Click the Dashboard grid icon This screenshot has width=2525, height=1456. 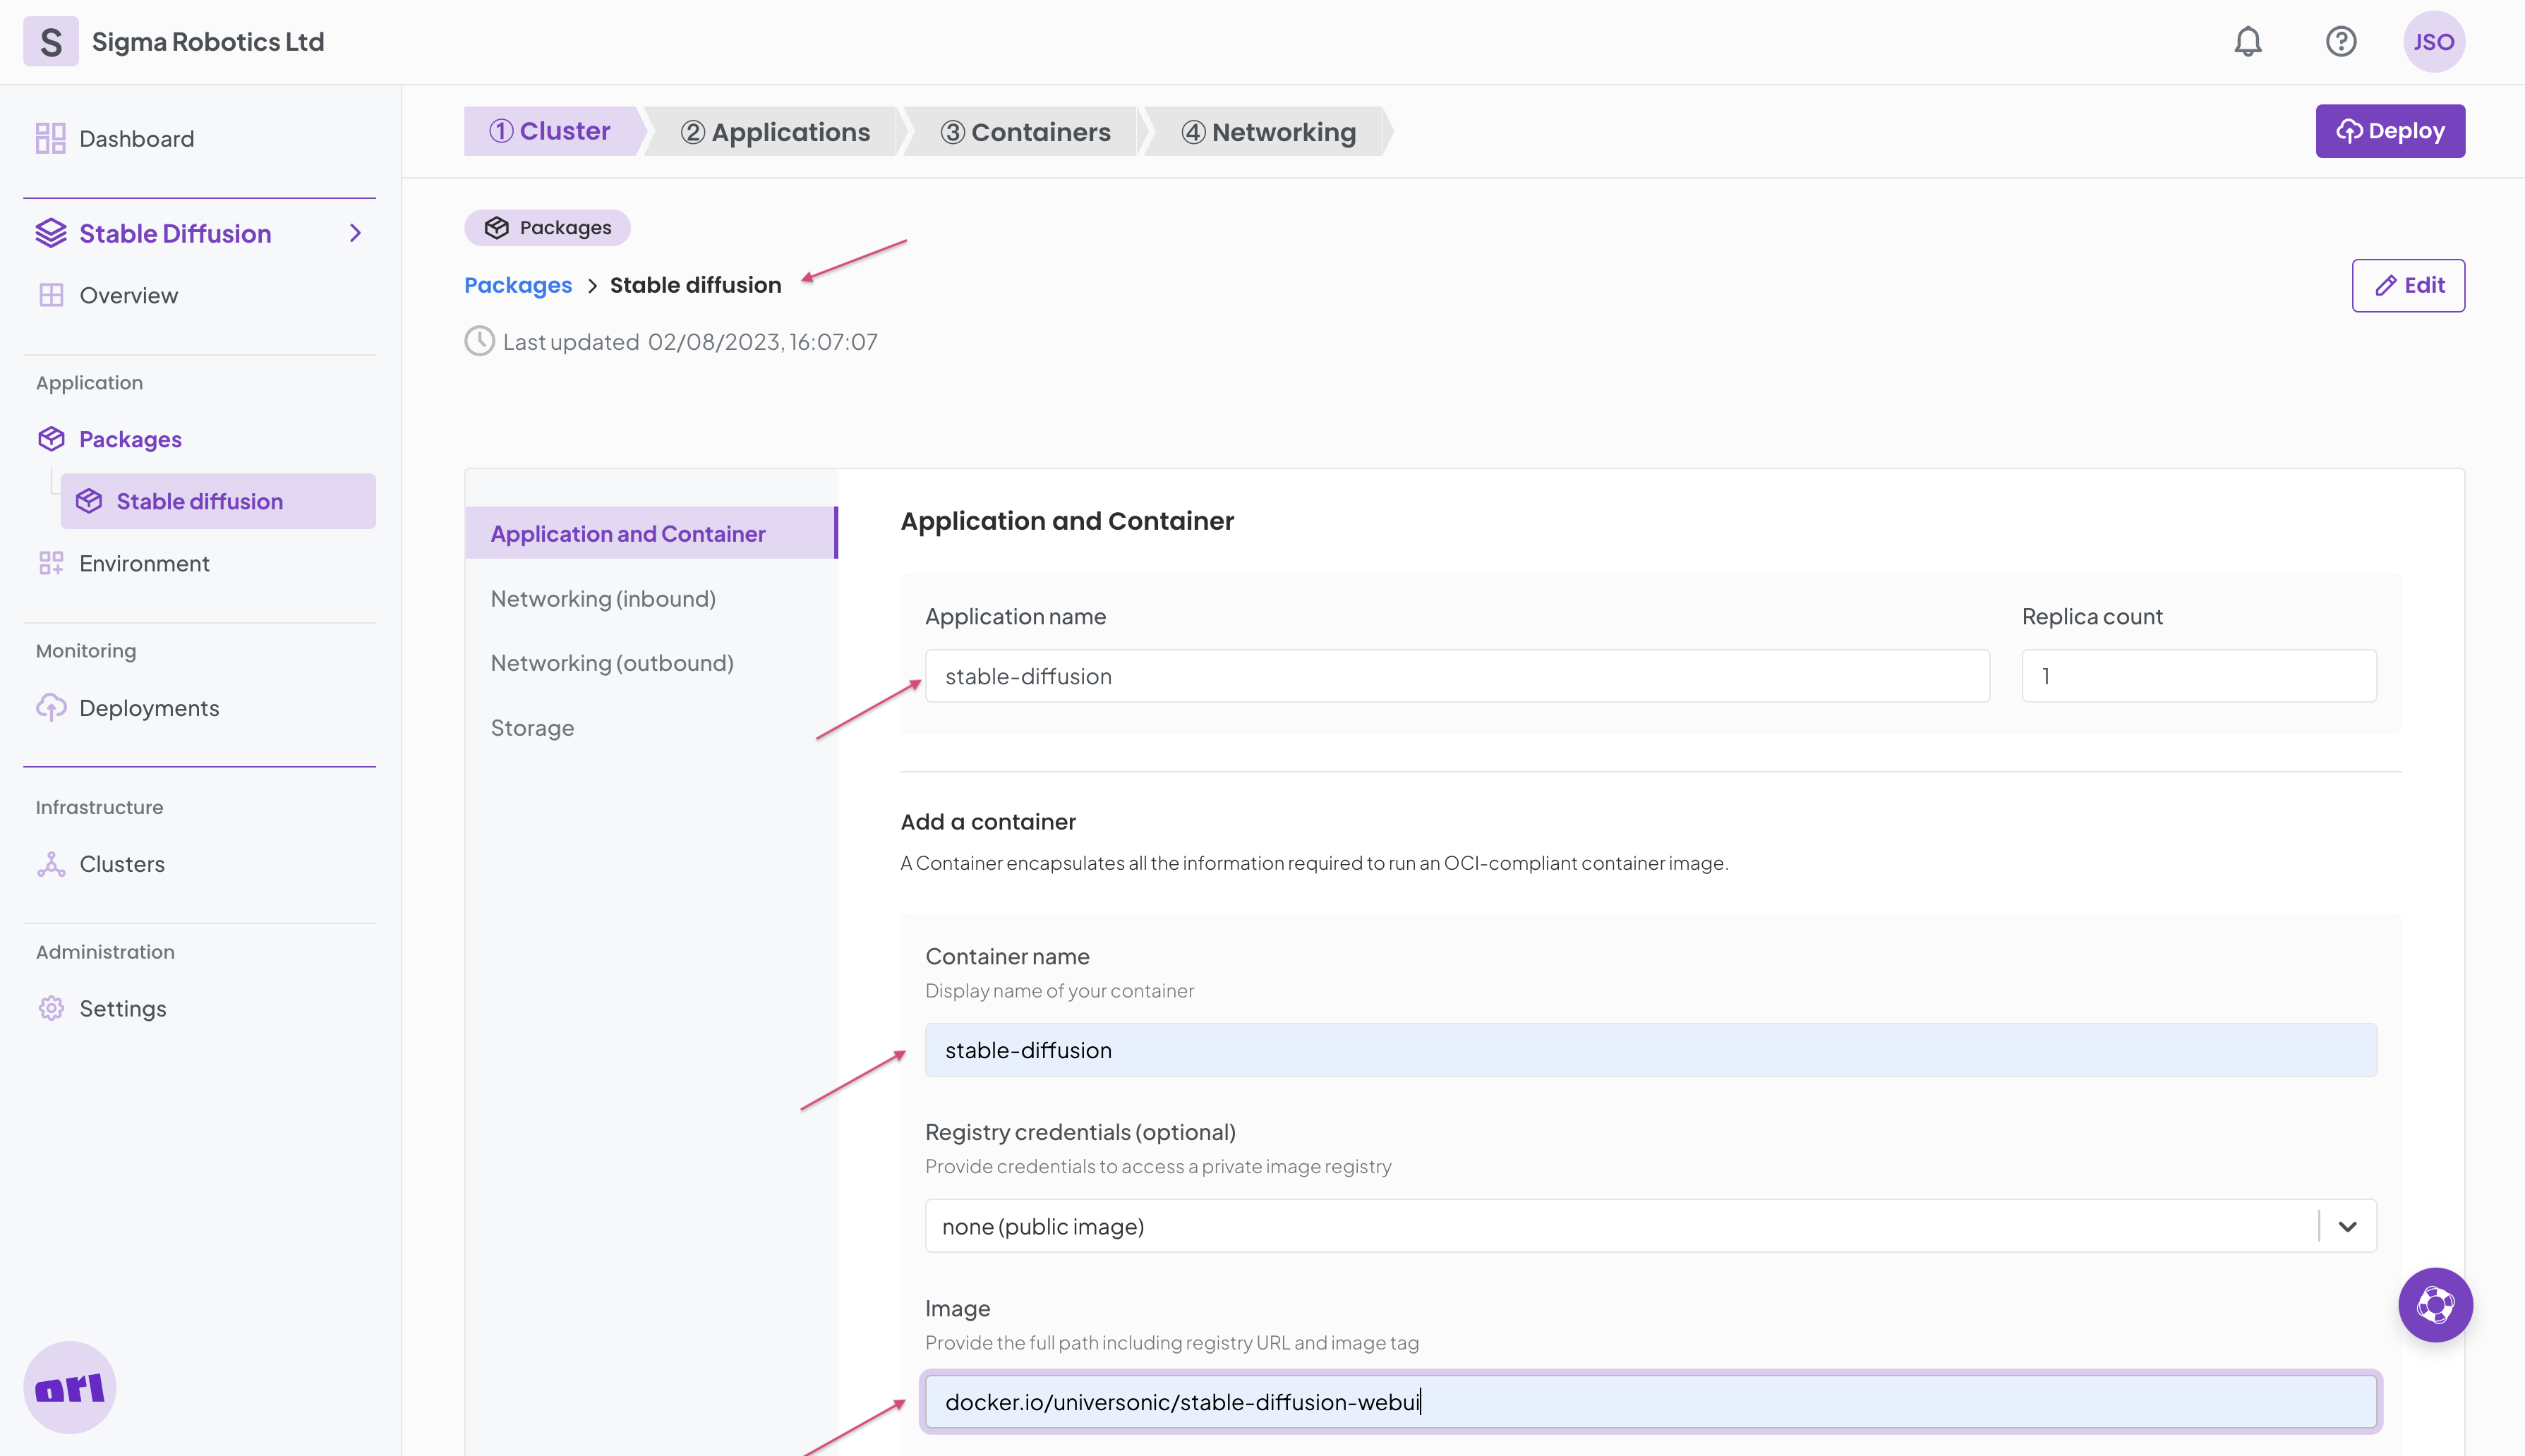pos(50,138)
